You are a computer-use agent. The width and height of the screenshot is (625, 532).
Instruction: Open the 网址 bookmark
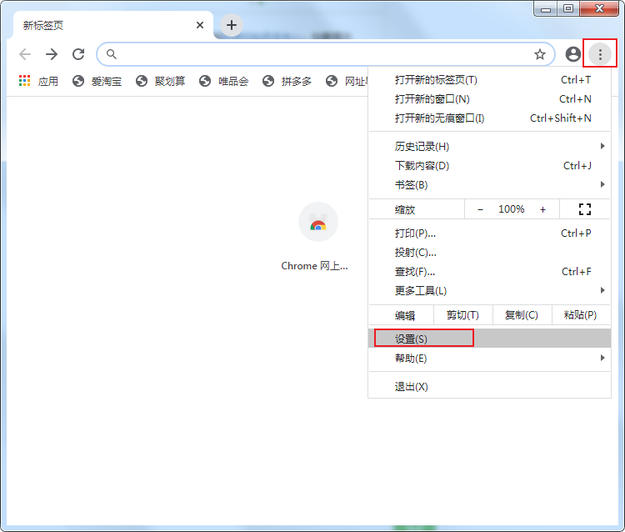347,81
